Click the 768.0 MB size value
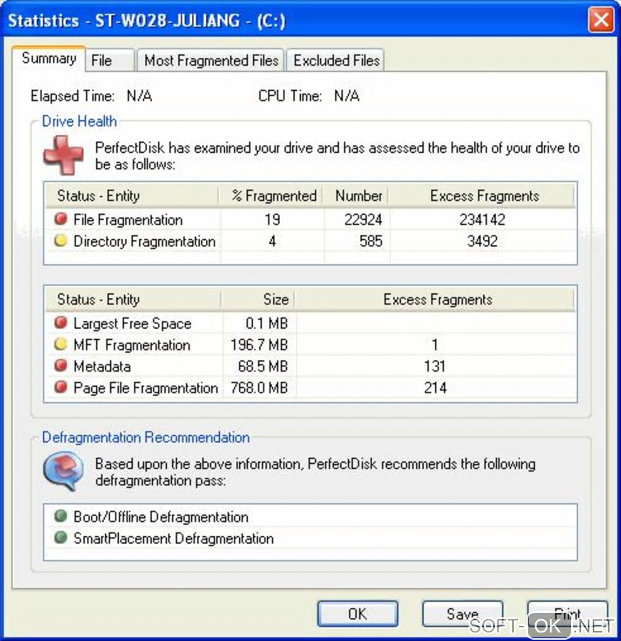 [259, 388]
